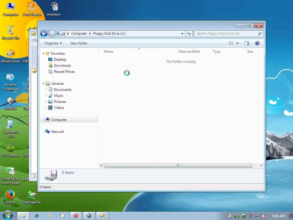Click the red Opera taskbar button
Viewport: 293px width, 220px height.
click(76, 216)
